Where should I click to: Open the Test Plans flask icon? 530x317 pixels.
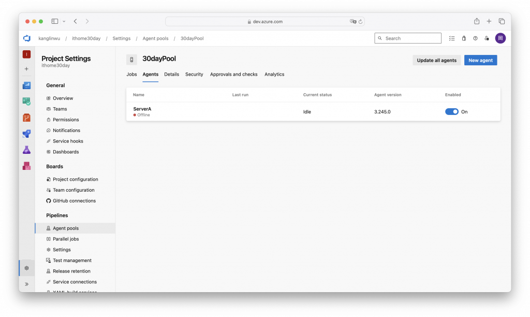click(x=27, y=150)
